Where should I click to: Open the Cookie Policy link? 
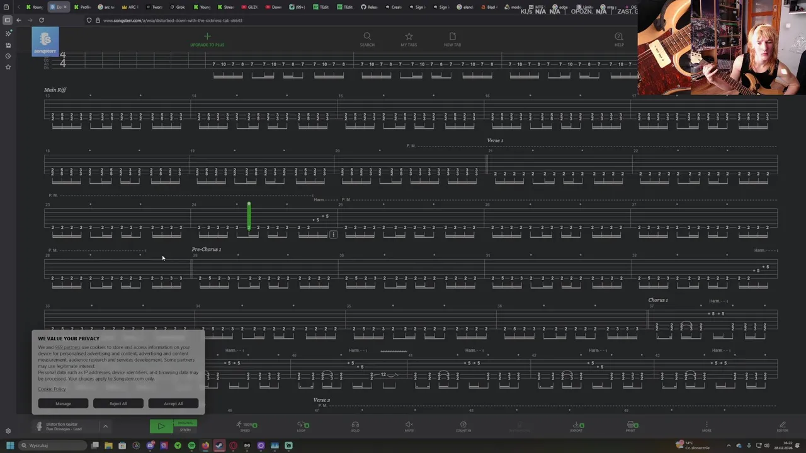(52, 389)
